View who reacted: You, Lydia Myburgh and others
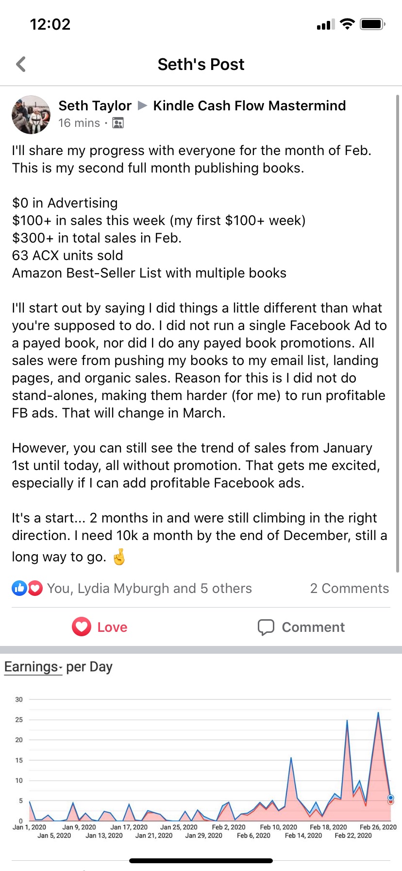 pyautogui.click(x=150, y=589)
